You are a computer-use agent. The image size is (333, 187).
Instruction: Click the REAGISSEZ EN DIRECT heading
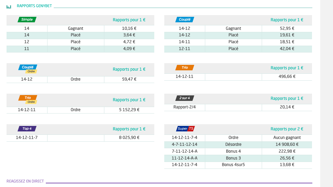pyautogui.click(x=25, y=181)
